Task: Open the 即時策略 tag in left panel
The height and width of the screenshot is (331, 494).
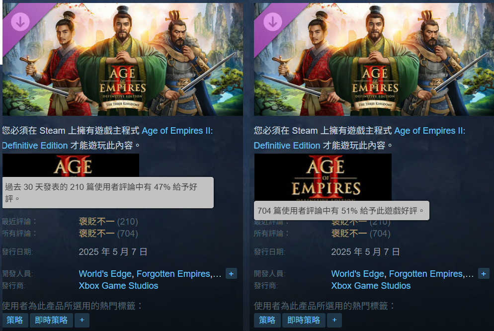Action: point(51,320)
